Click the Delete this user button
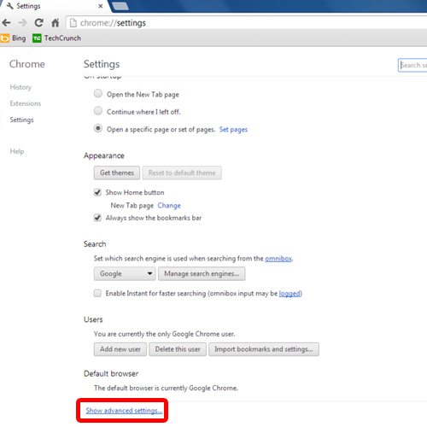427x427 pixels. 178,349
